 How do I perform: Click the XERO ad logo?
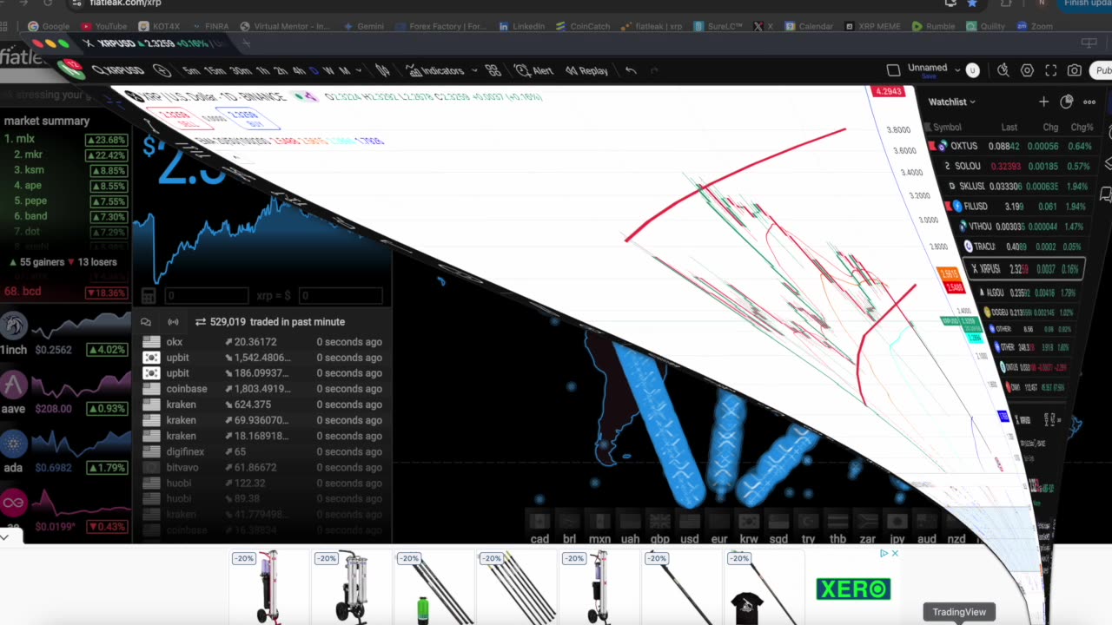pyautogui.click(x=853, y=589)
